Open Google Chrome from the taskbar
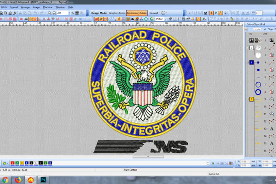Viewport: 276px width, 184px height. coord(5,180)
